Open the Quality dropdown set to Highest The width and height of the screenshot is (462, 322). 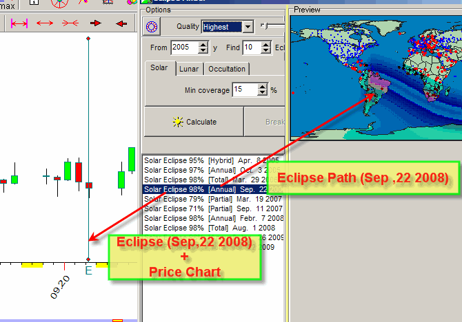pos(248,27)
